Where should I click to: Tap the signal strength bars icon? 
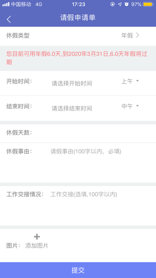click(6, 4)
